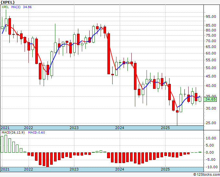
Task: Click the -5.00 MACD axis label
Action: point(211,160)
